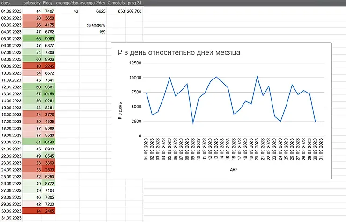The width and height of the screenshot is (346, 222).
Task: Select the cell with value 4175
Action: 49,25
